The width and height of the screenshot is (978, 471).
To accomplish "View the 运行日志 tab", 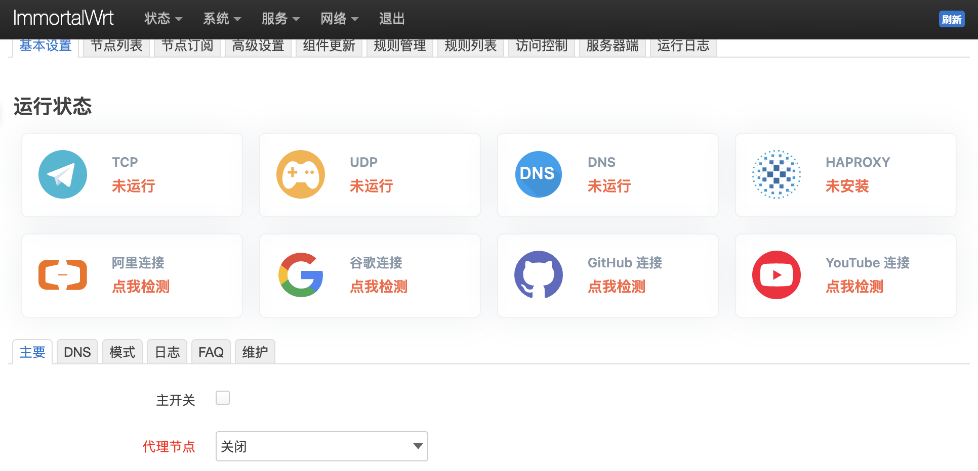I will (683, 46).
